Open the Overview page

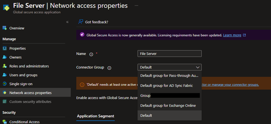[x=17, y=28]
